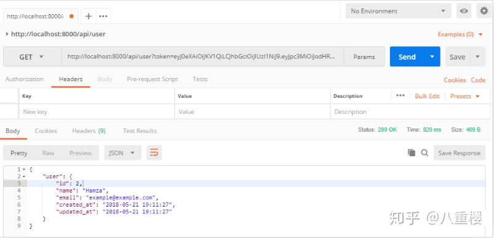Viewport: 494px width, 238px height.
Task: Open Pre-request Script tab
Action: [153, 79]
